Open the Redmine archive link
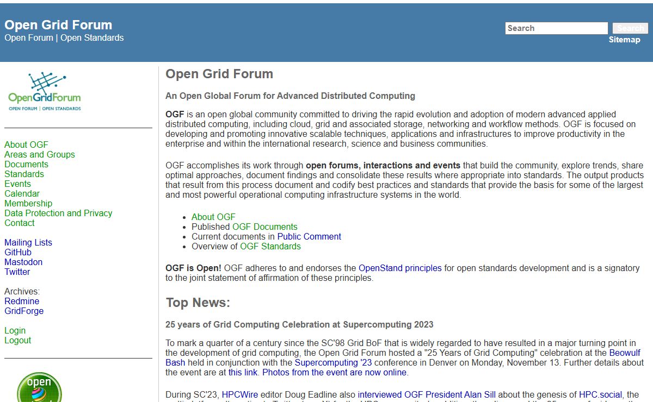This screenshot has width=653, height=402. (22, 301)
